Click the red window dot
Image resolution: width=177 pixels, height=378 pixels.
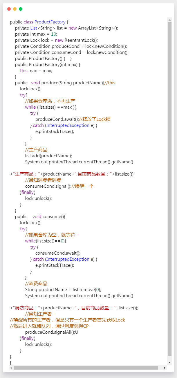coord(9,9)
